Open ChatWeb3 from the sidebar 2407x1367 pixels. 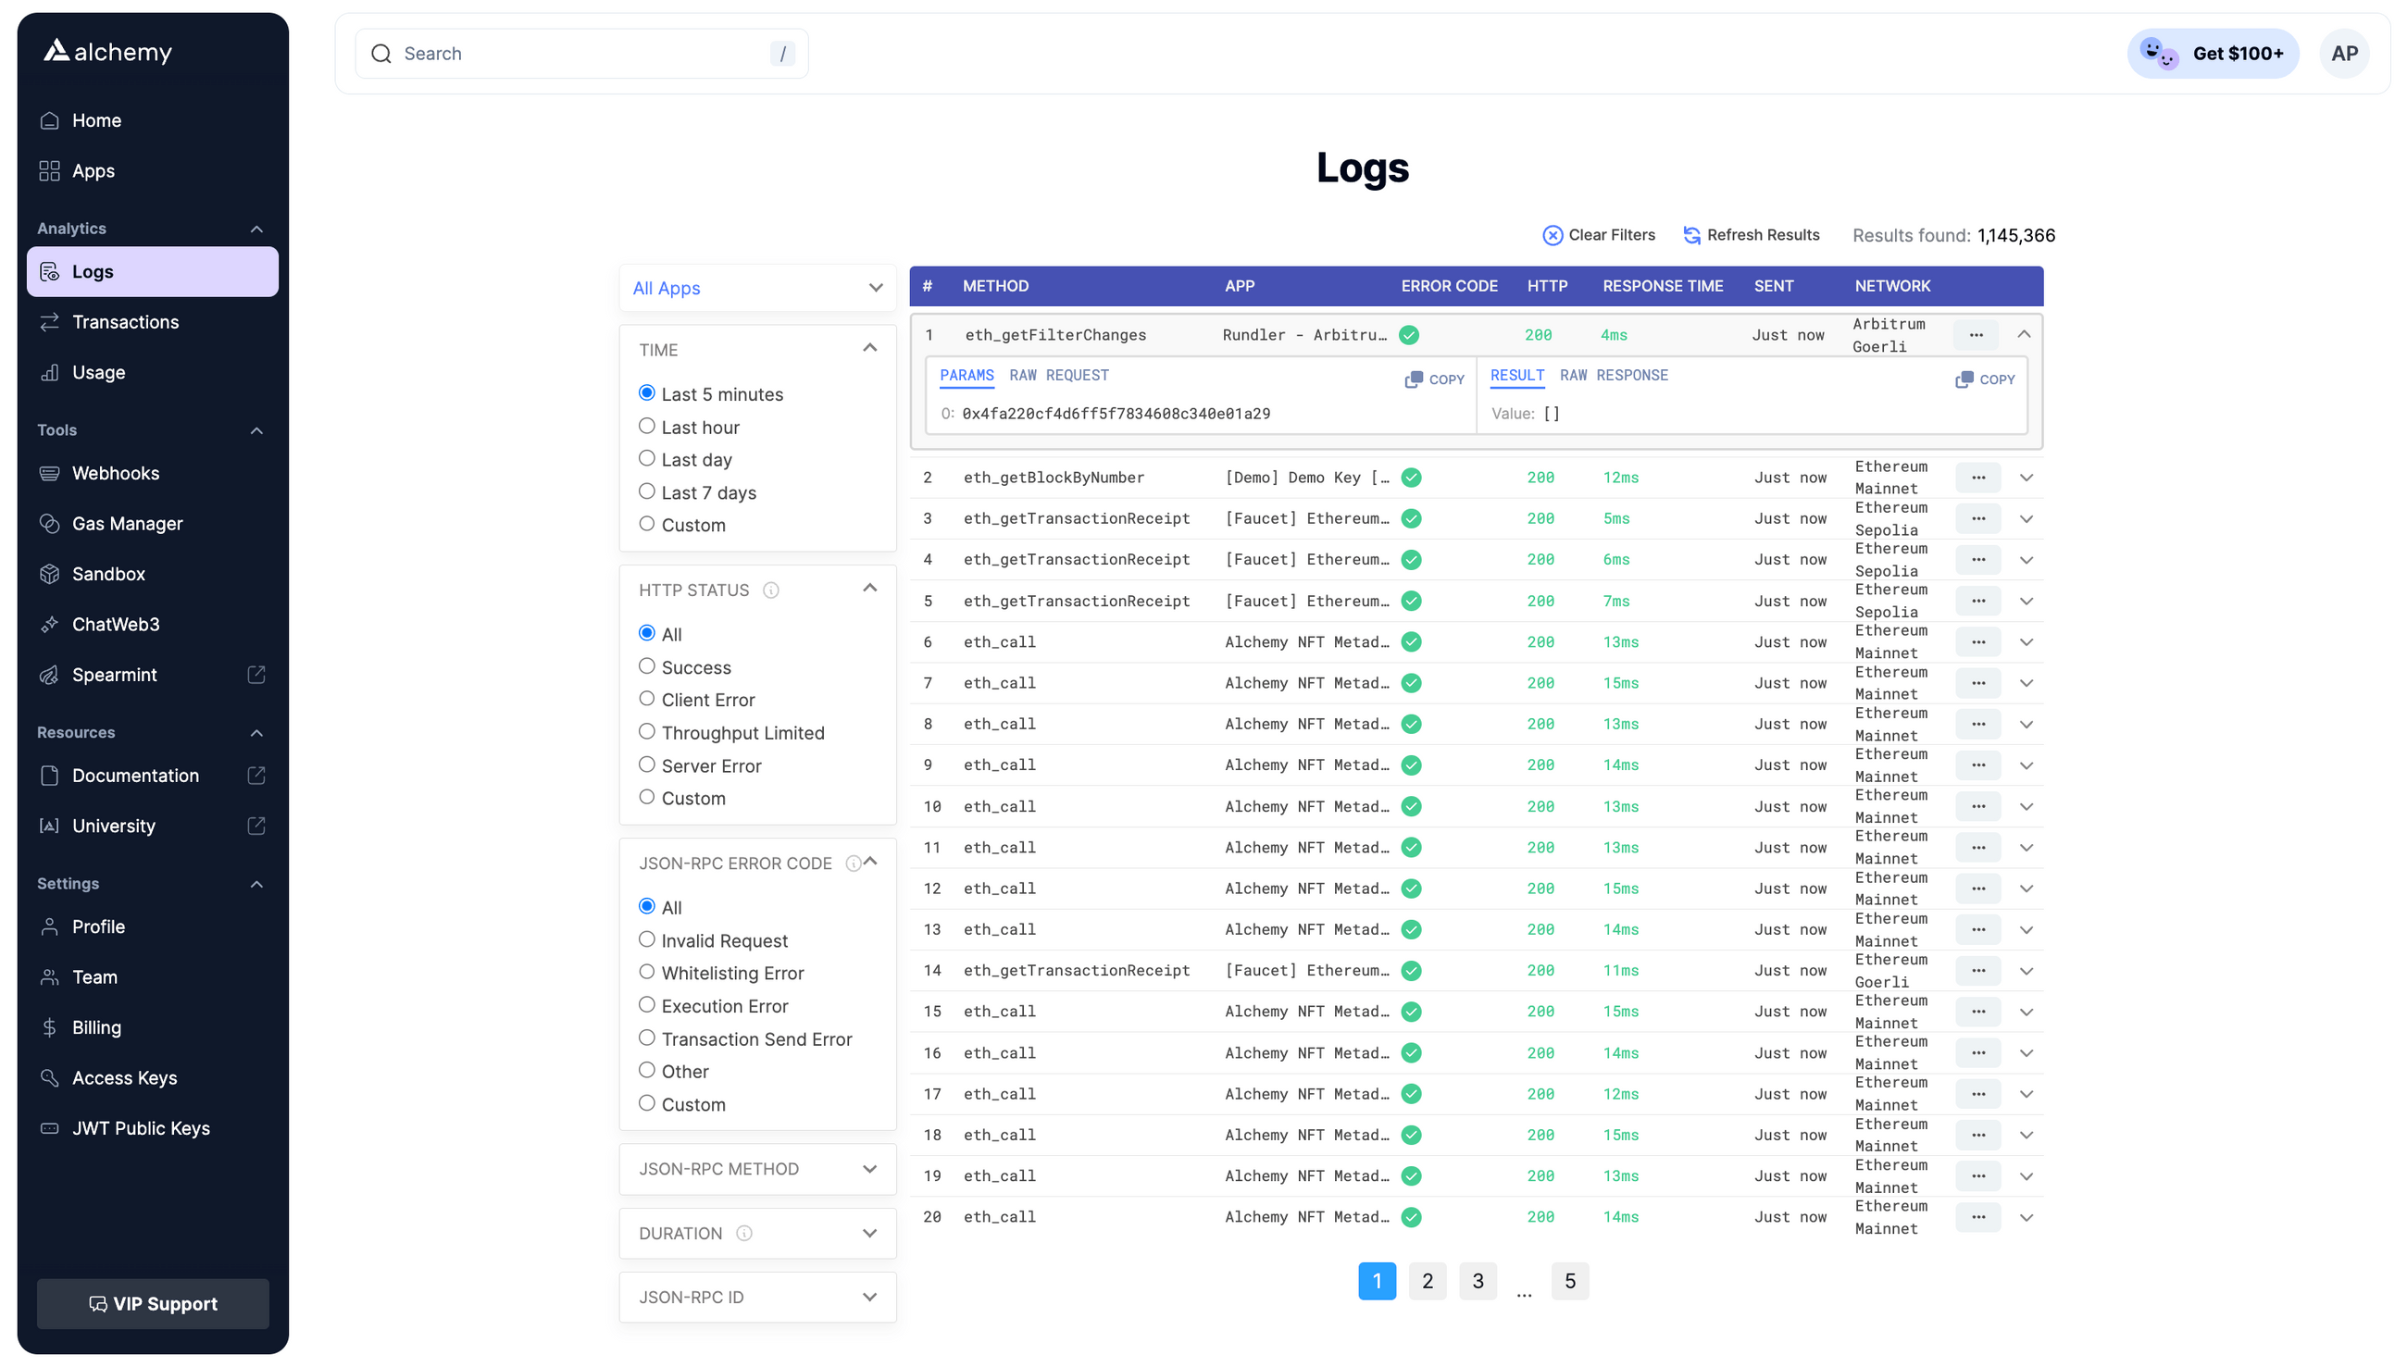[115, 624]
